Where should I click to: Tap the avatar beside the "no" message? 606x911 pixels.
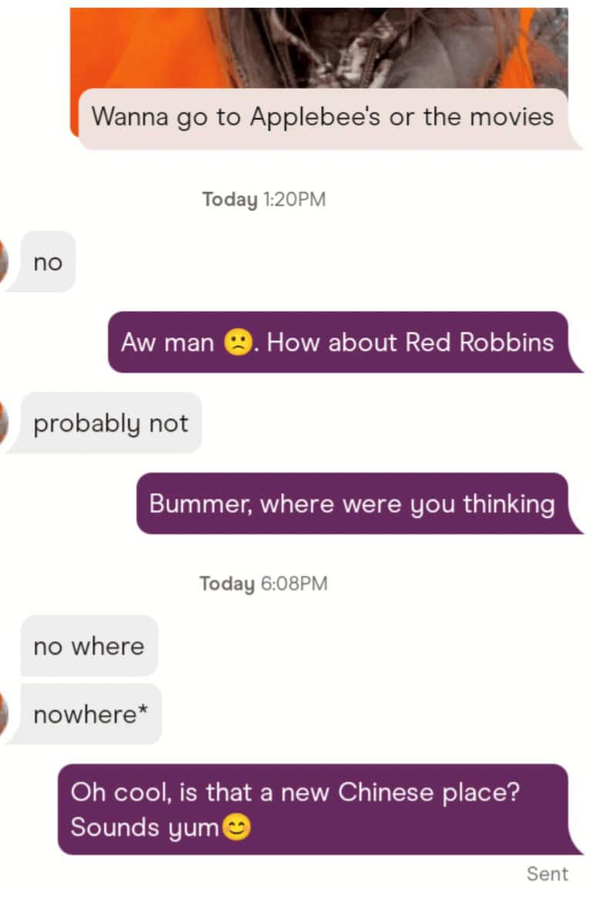tap(4, 261)
